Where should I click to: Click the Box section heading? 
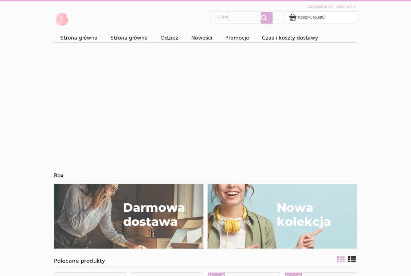59,176
